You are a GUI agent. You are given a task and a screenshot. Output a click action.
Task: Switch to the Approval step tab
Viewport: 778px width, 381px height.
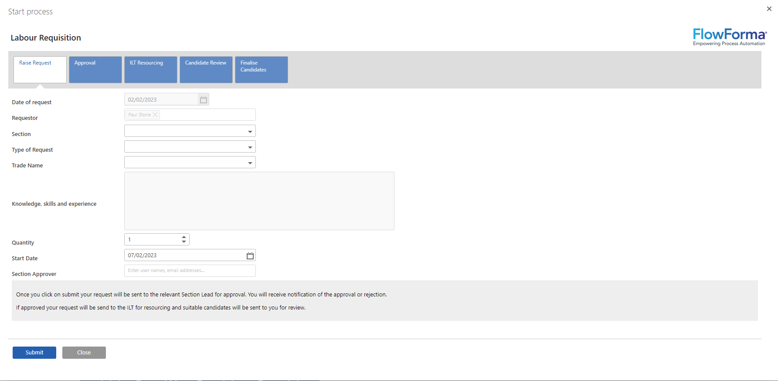pyautogui.click(x=95, y=69)
